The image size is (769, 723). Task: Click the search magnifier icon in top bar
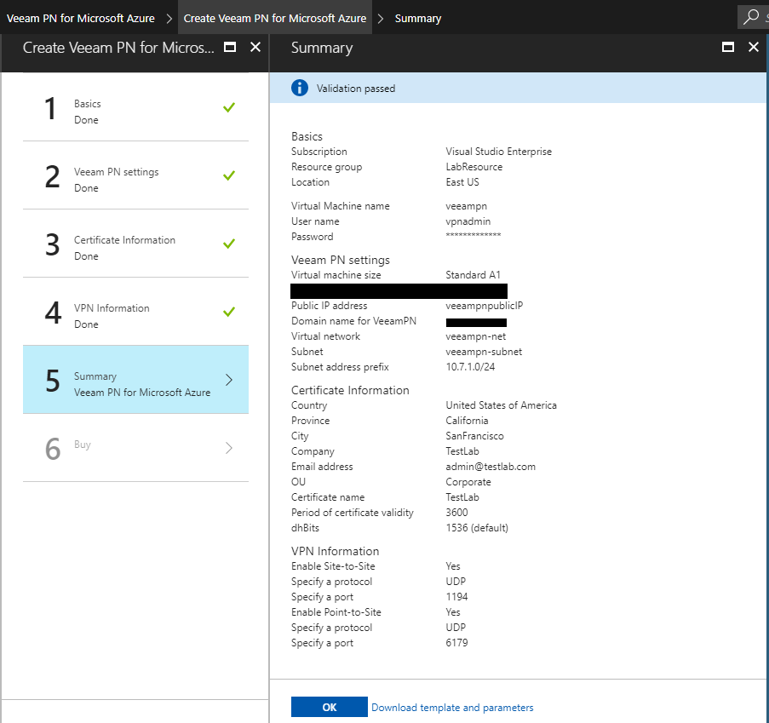[751, 17]
